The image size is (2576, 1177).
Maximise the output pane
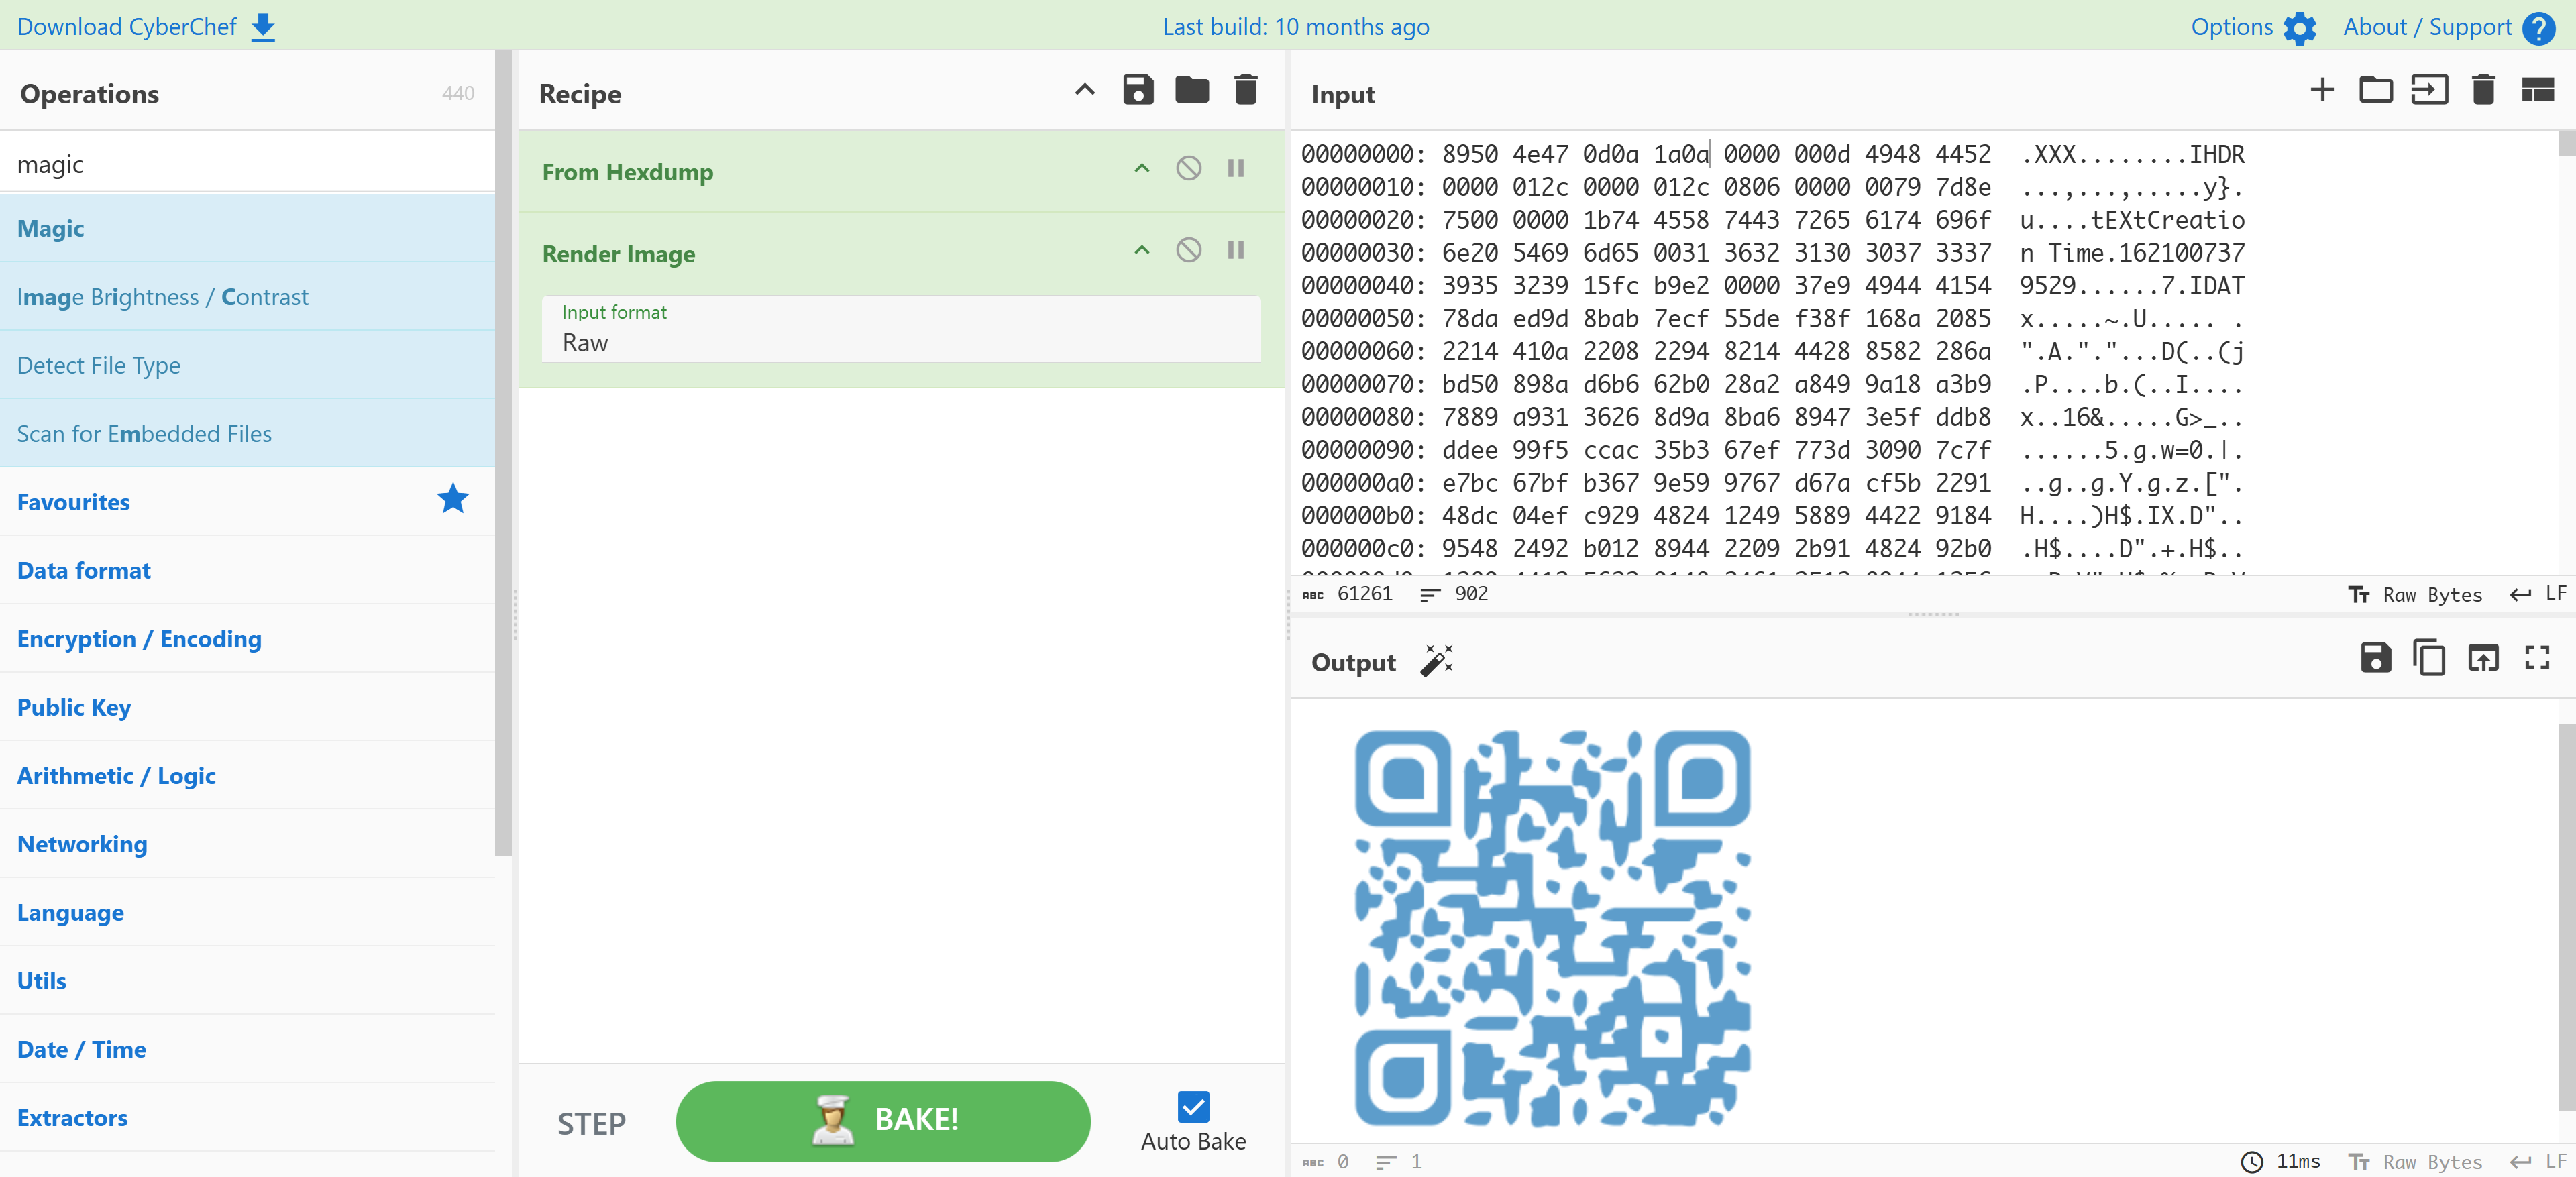pos(2537,658)
